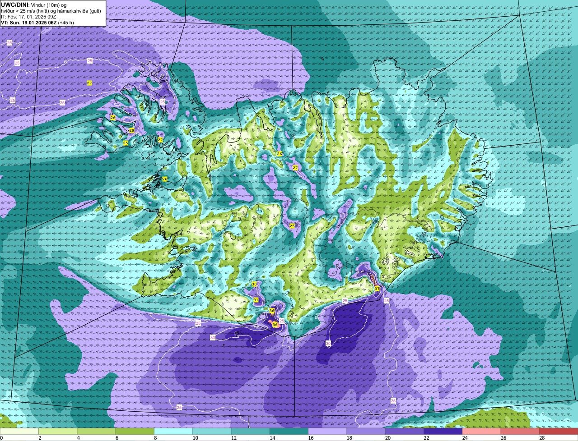
Task: Click the color bar tick label 8
Action: (x=155, y=438)
